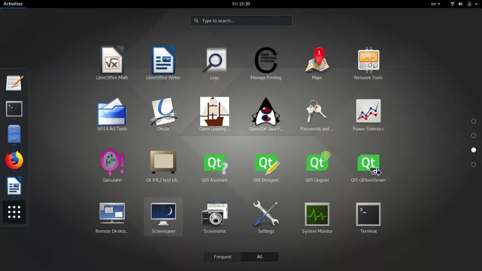
Task: Launch the Maps application
Action: 317,63
